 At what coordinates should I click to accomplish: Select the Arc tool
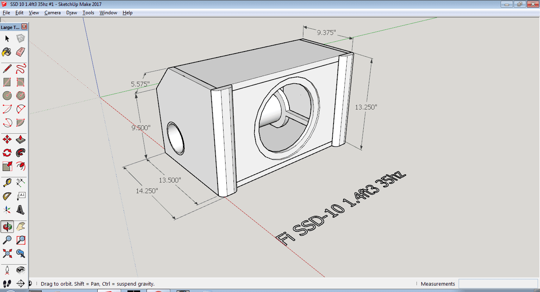click(x=7, y=109)
